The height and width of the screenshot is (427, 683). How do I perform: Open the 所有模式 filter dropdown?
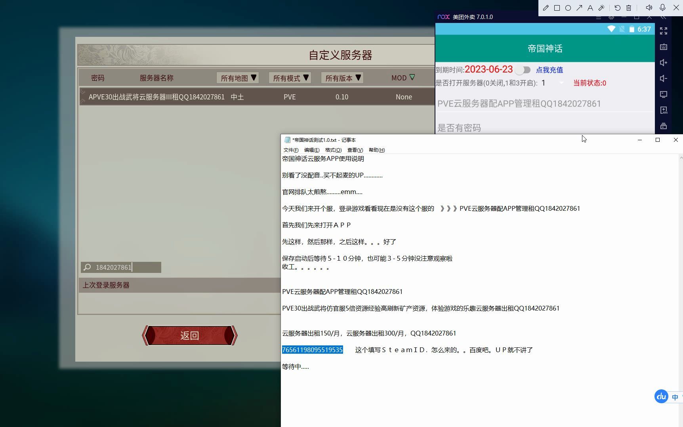click(x=290, y=78)
